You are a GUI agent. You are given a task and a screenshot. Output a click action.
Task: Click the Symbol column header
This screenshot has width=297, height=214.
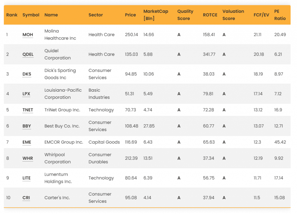31,15
